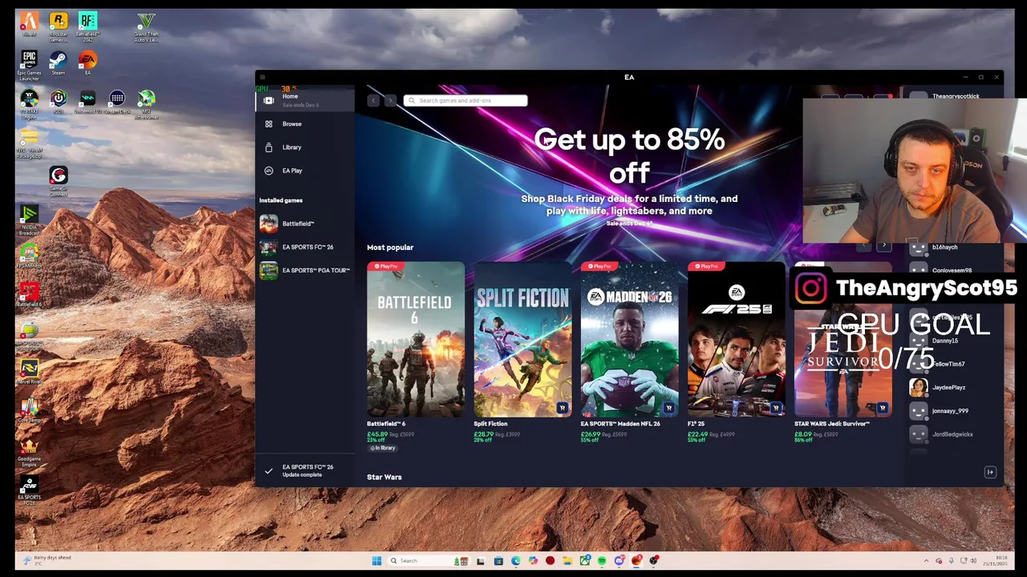Click the Battlefield 6 title link

(x=386, y=424)
